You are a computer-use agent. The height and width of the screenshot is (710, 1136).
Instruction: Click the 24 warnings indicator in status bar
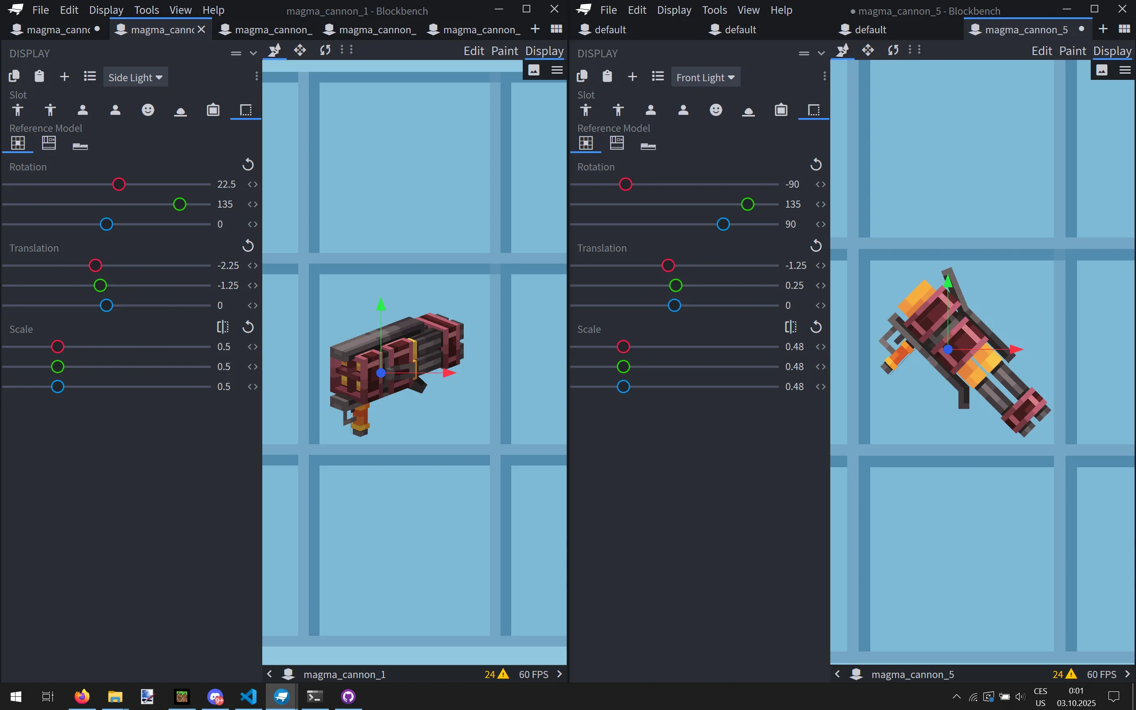coord(495,674)
